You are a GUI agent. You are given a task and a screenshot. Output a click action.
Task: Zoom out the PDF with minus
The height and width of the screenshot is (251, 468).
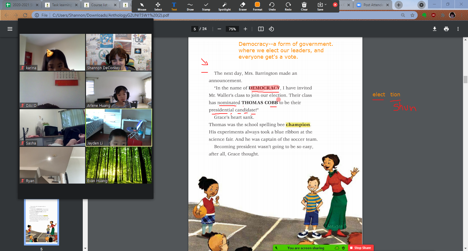point(219,29)
